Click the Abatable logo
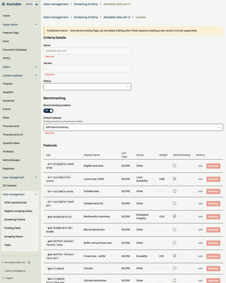Viewport: 226px width, 283px height. pos(11,4)
